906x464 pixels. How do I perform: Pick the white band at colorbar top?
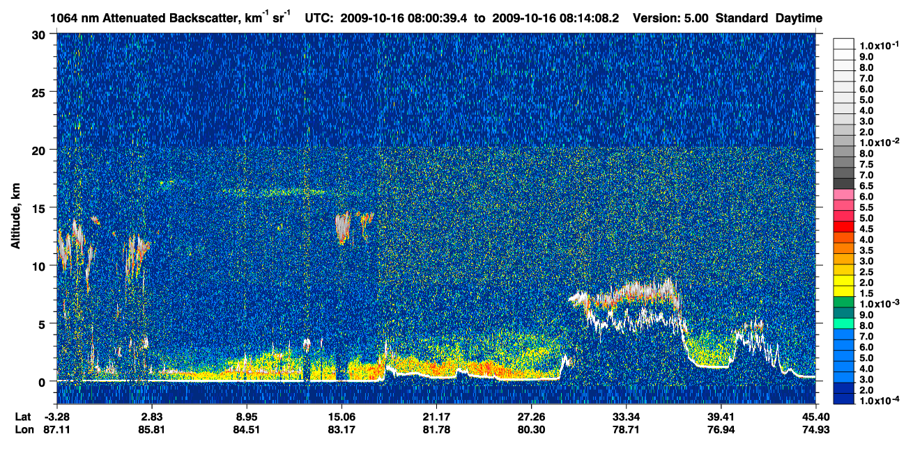coord(844,44)
